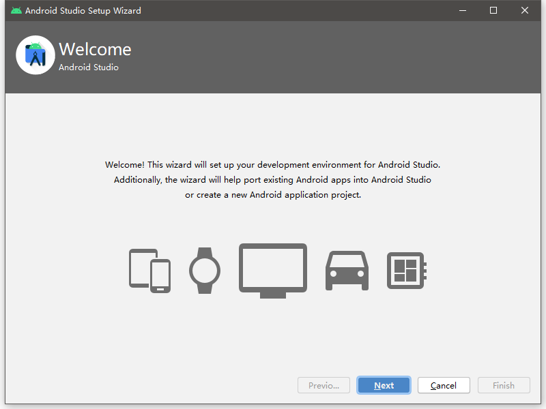546x409 pixels.
Task: Select the Android TV screen icon
Action: [x=273, y=271]
